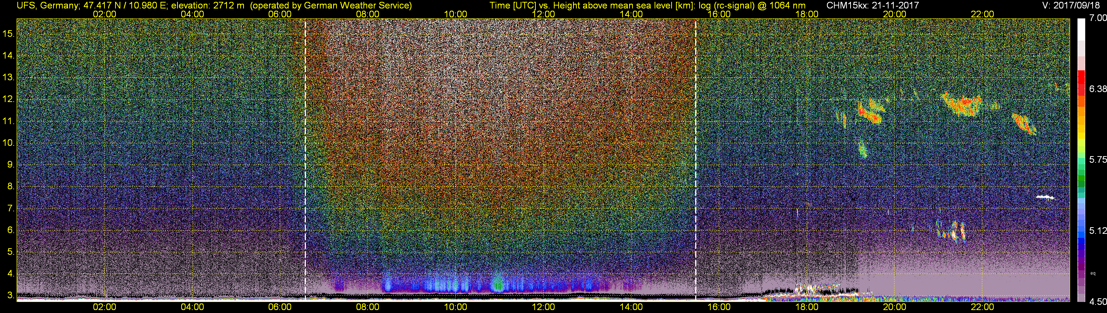The width and height of the screenshot is (1107, 313).
Task: Click the '02:00' label on the top time axis
Action: [x=104, y=14]
